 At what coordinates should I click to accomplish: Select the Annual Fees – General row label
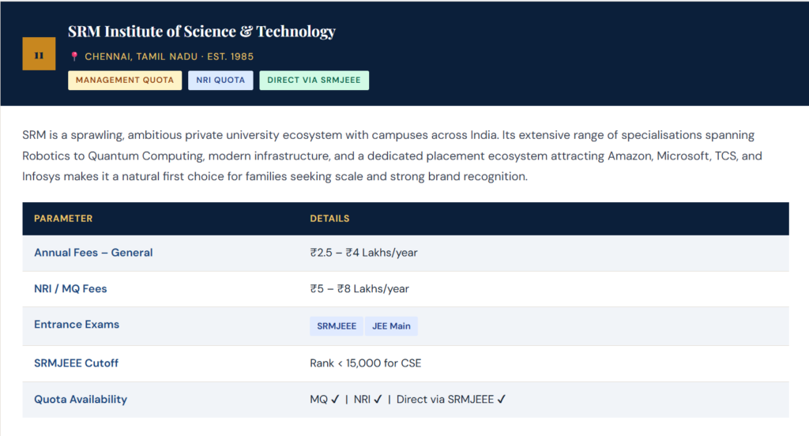coord(93,253)
